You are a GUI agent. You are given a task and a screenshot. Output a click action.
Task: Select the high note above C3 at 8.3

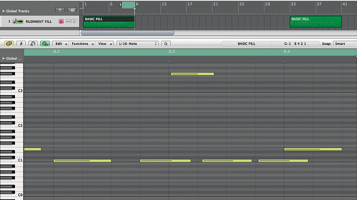(x=192, y=74)
